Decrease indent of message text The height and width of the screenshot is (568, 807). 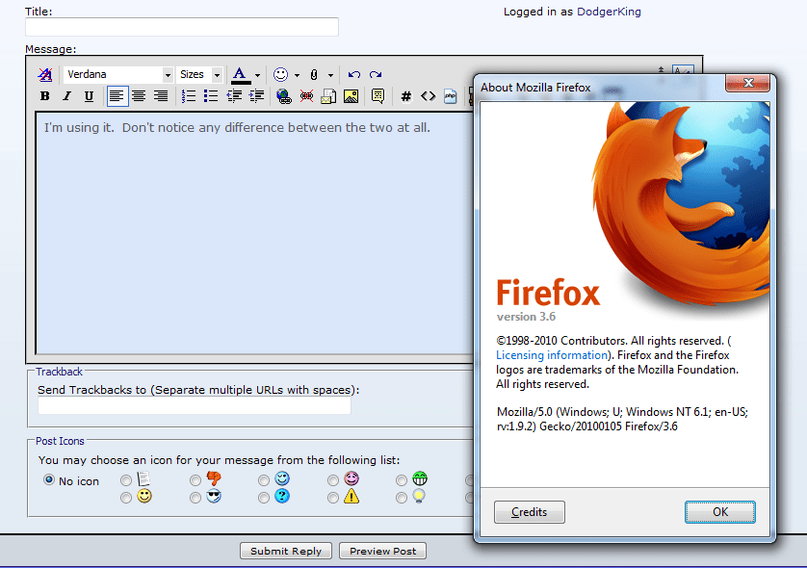click(x=234, y=96)
